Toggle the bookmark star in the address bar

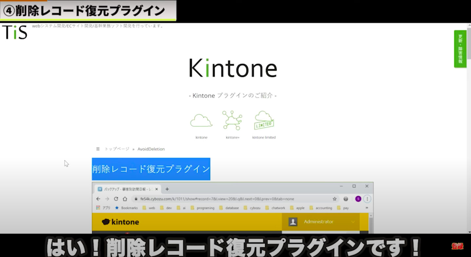click(x=335, y=199)
